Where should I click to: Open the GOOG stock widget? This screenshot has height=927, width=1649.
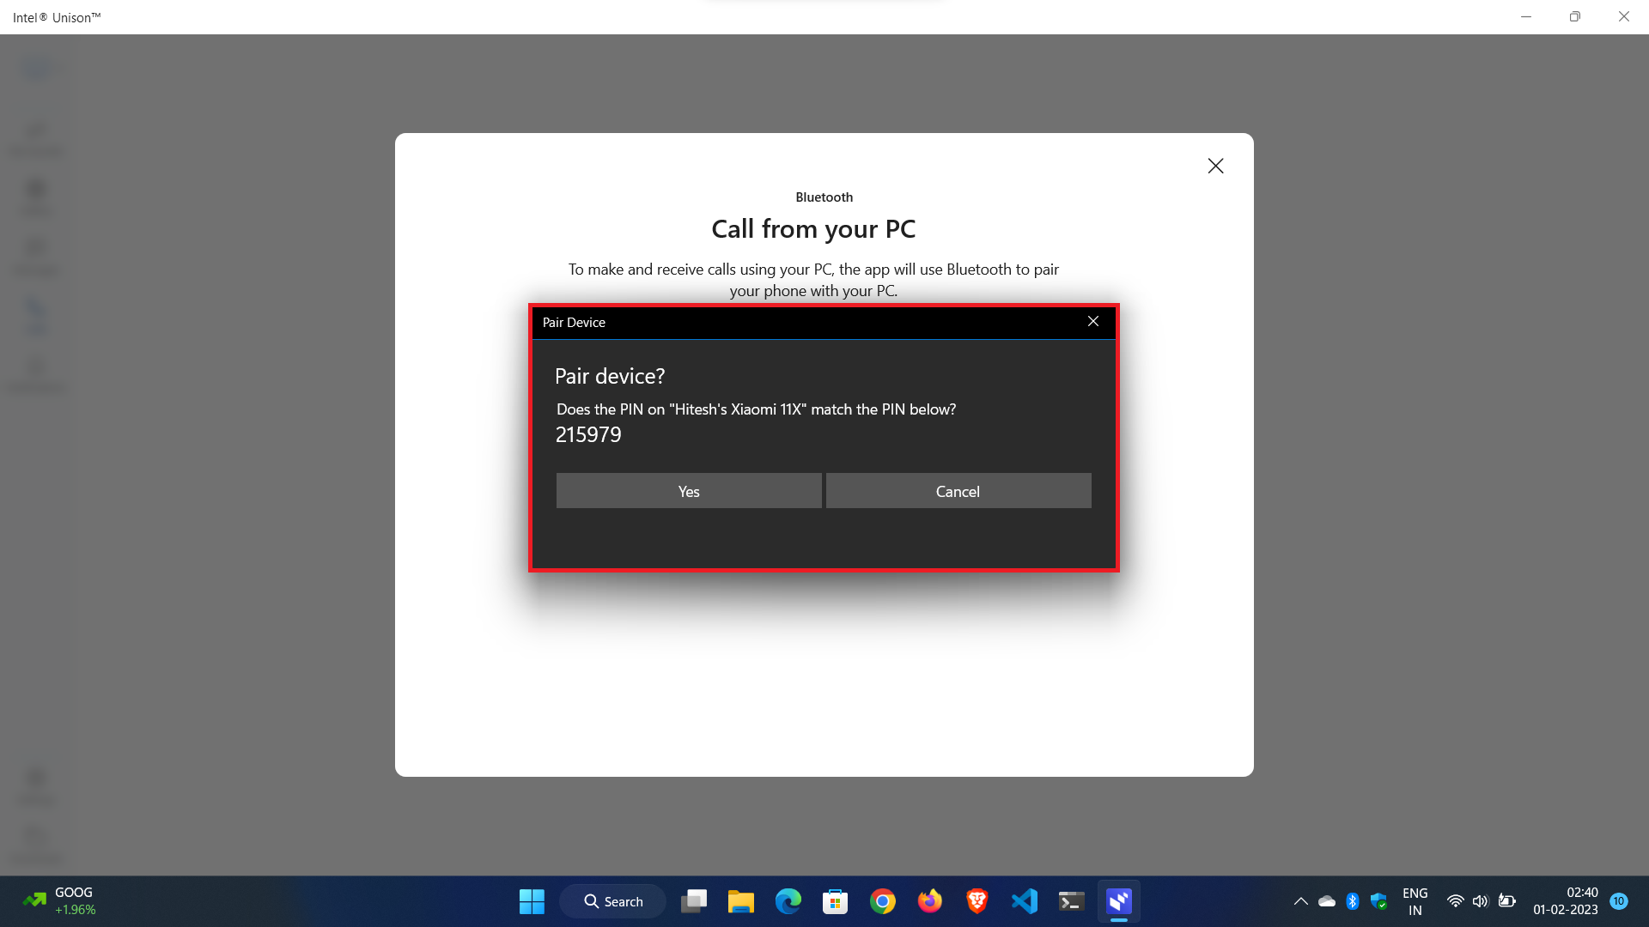point(60,901)
